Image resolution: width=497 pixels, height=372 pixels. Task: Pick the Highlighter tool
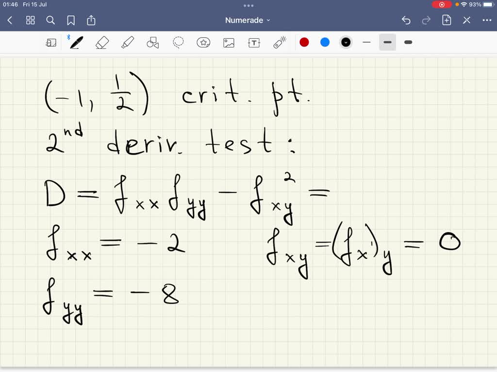pyautogui.click(x=128, y=42)
